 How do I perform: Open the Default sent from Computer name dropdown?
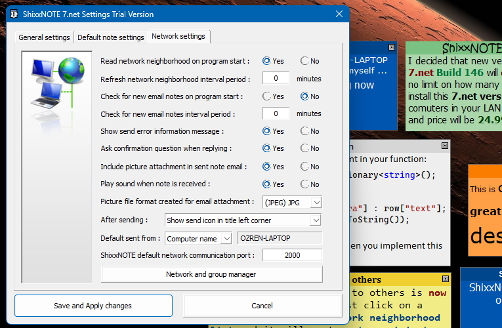coord(198,238)
